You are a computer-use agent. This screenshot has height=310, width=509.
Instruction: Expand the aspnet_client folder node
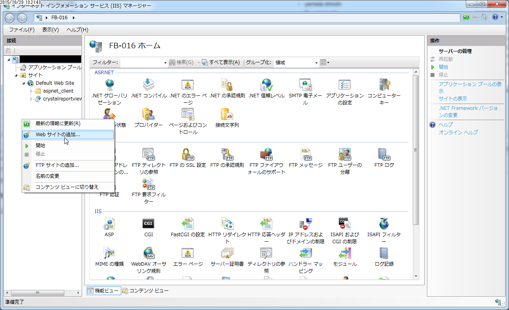pos(31,91)
